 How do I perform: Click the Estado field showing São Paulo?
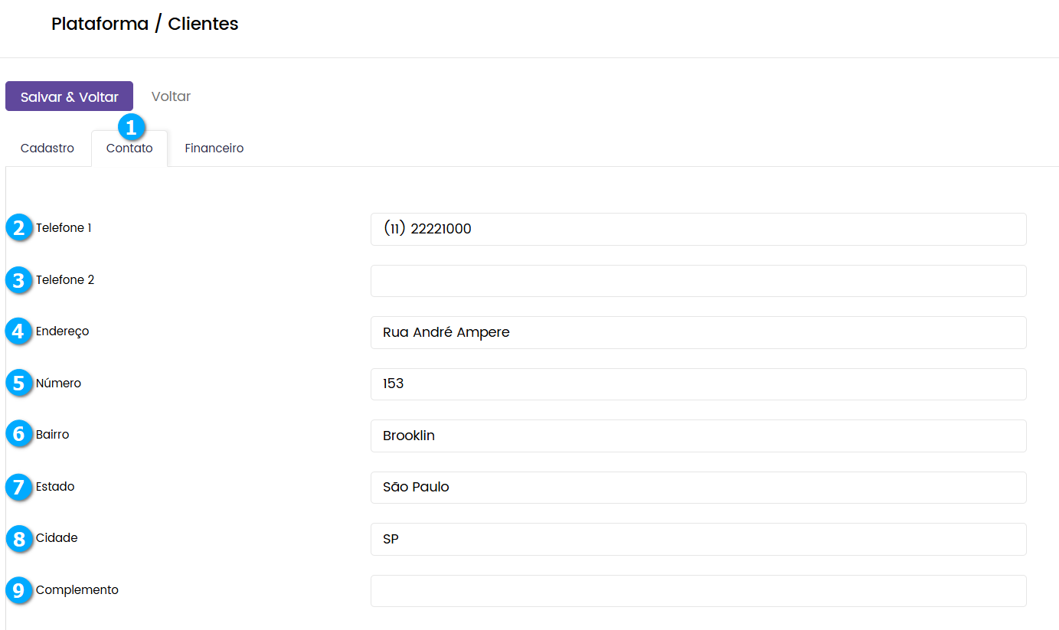point(698,487)
